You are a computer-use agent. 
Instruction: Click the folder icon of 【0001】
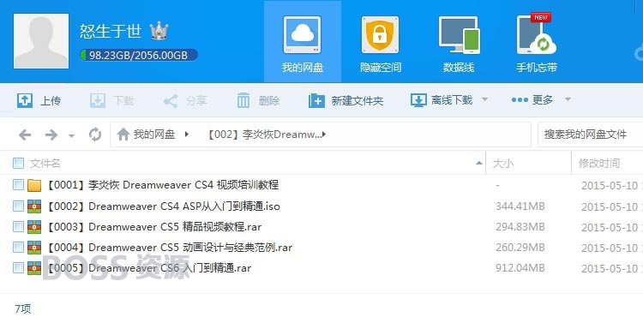[34, 185]
